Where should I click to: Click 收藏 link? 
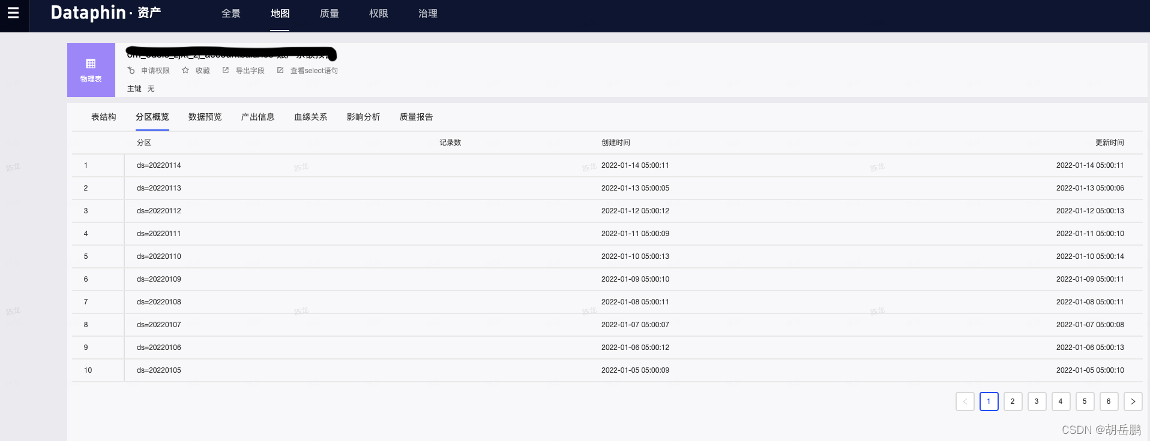[203, 71]
